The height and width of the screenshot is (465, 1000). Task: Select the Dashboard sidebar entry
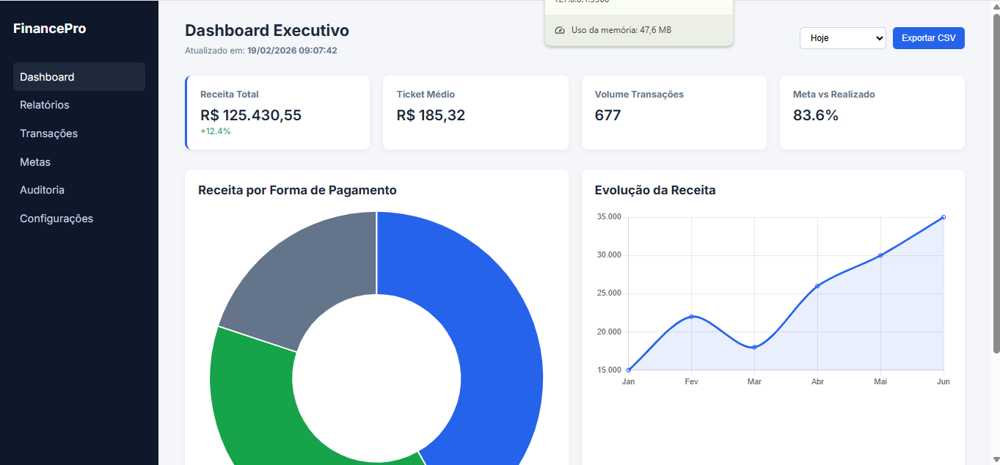pos(46,76)
